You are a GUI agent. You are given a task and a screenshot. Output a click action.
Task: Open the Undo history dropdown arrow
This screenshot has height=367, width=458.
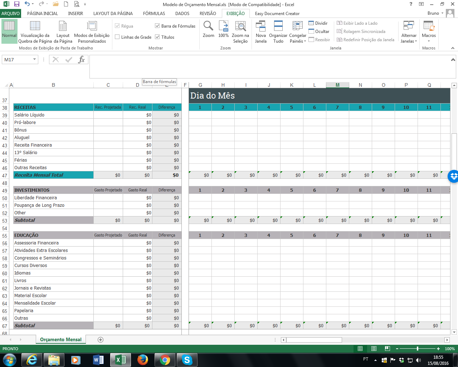[x=33, y=4]
